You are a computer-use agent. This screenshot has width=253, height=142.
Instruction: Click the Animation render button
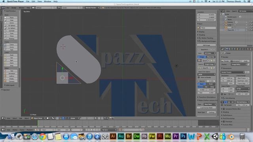(235, 61)
